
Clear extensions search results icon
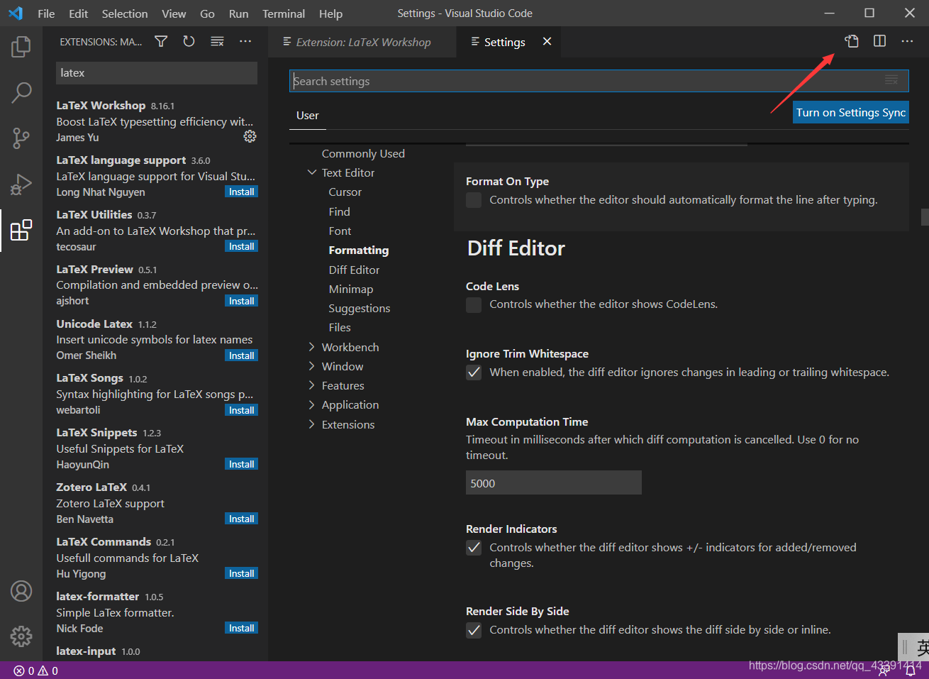click(x=217, y=42)
